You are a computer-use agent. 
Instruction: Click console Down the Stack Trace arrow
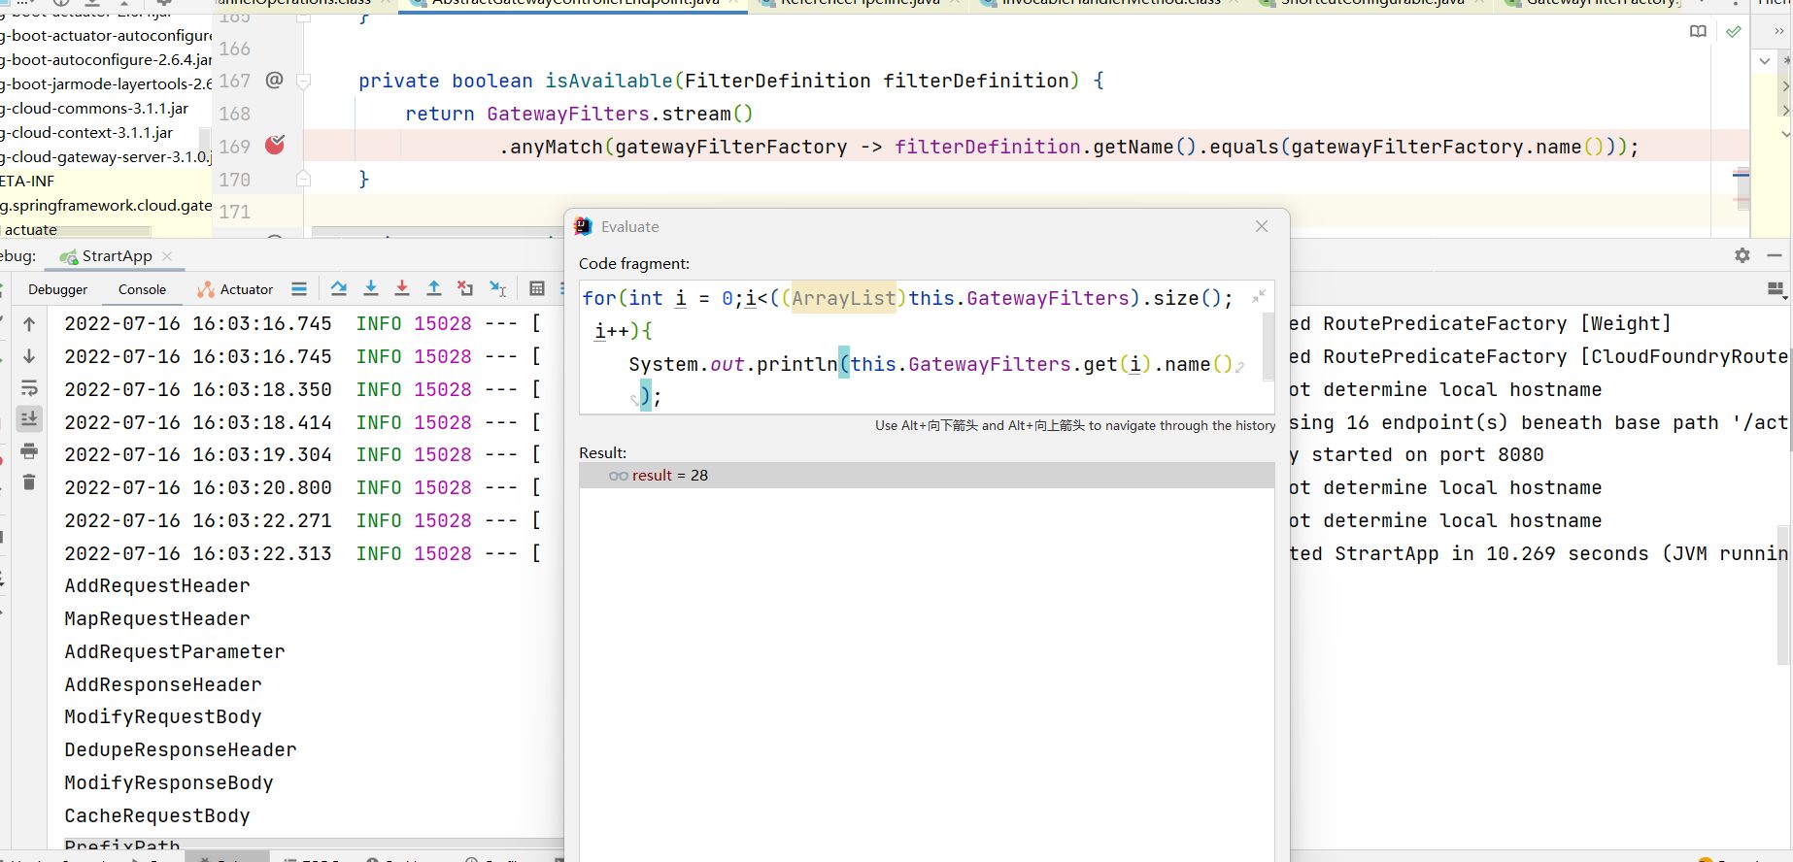click(x=29, y=356)
